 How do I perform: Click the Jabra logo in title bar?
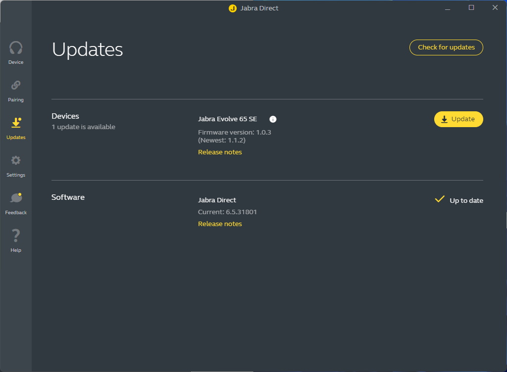pyautogui.click(x=233, y=8)
